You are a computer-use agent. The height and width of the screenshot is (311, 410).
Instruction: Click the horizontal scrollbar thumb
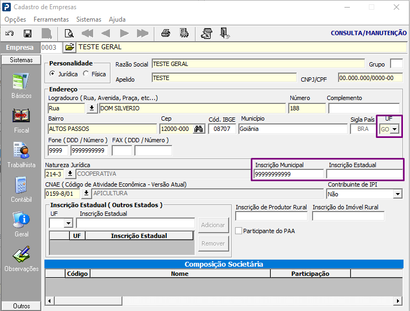tap(88, 301)
